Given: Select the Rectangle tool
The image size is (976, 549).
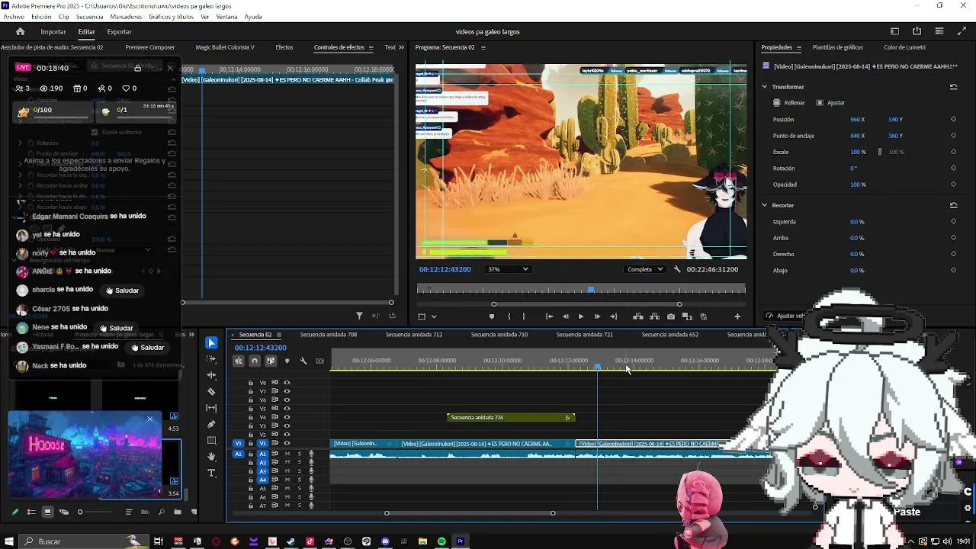Looking at the screenshot, I should coord(212,441).
